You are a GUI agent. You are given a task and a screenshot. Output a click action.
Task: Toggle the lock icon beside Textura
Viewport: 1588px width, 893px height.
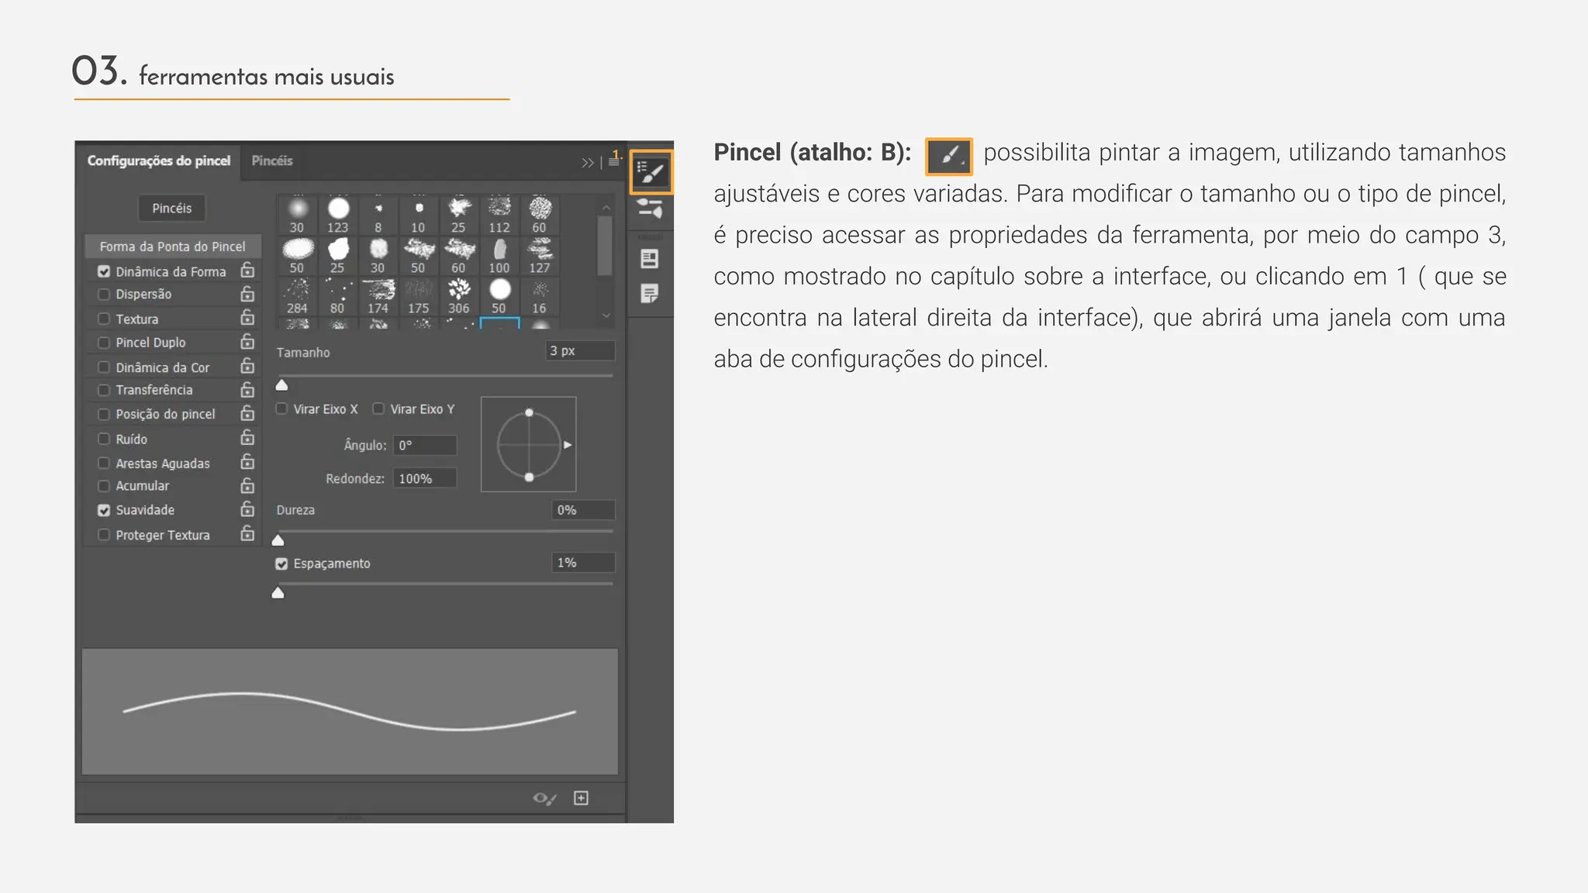coord(247,318)
